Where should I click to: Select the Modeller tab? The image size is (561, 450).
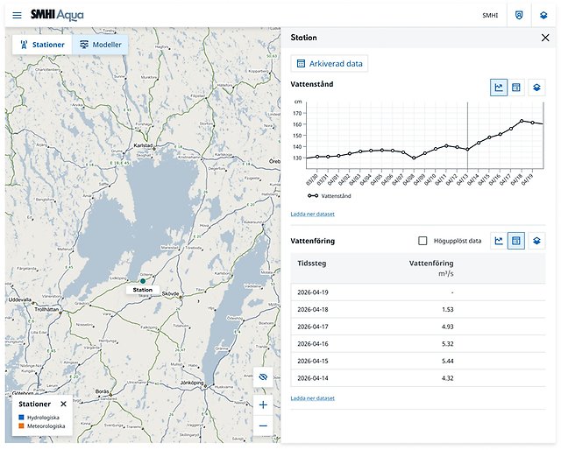click(100, 45)
